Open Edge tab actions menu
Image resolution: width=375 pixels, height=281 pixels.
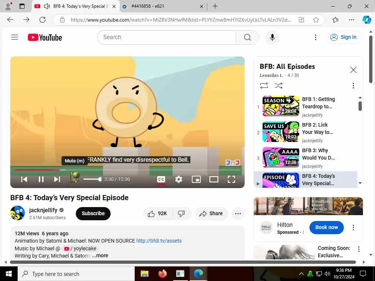(x=22, y=6)
